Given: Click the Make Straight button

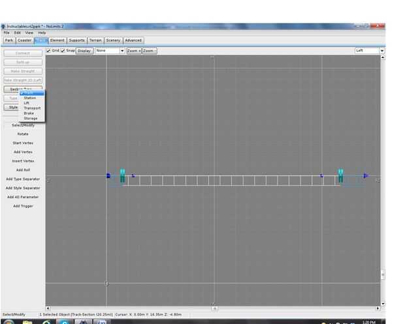Looking at the screenshot, I should 23,72.
